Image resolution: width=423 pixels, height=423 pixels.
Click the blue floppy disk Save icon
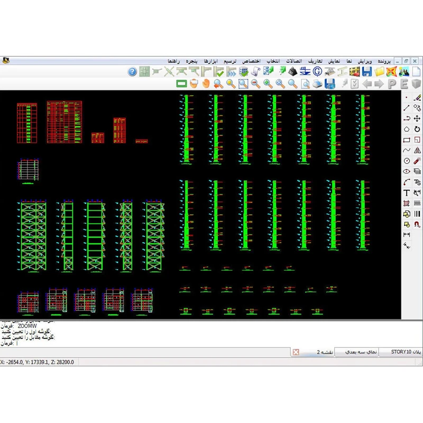pyautogui.click(x=366, y=72)
